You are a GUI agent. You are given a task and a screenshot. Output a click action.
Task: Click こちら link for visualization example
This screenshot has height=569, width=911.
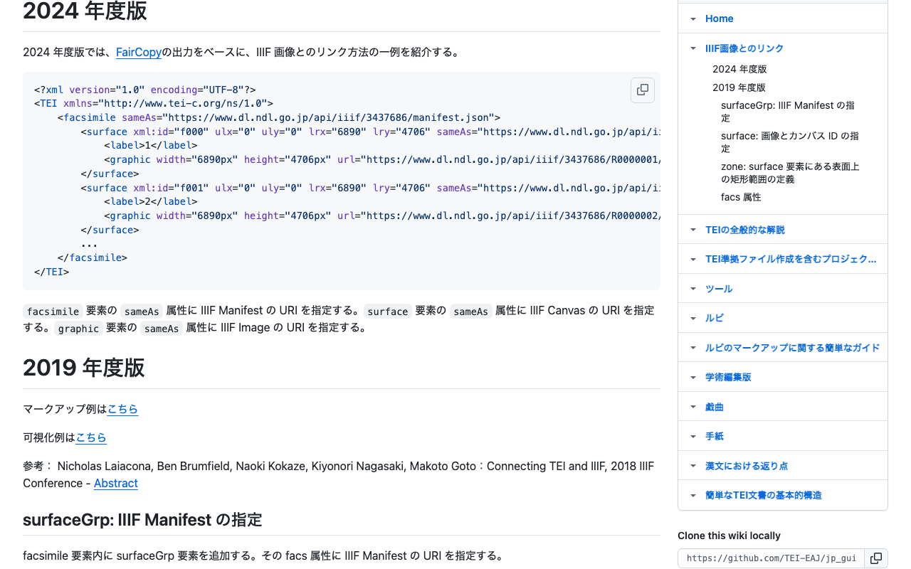pyautogui.click(x=91, y=437)
